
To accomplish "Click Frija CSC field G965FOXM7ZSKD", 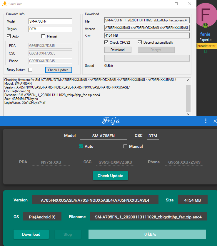I will pyautogui.click(x=115, y=162).
